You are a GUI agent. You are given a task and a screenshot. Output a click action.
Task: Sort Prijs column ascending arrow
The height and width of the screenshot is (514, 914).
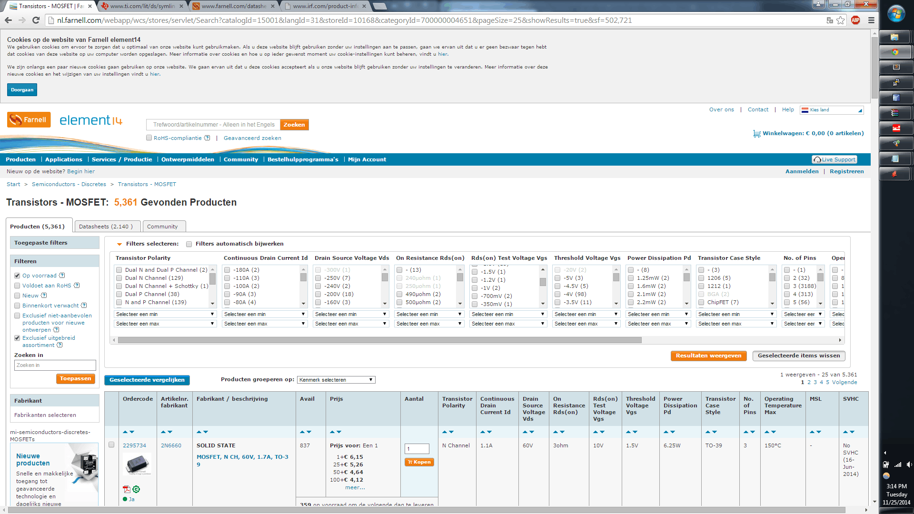click(332, 432)
